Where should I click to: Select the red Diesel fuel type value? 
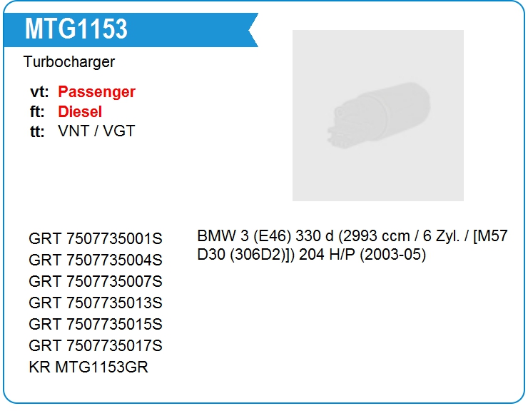click(80, 112)
